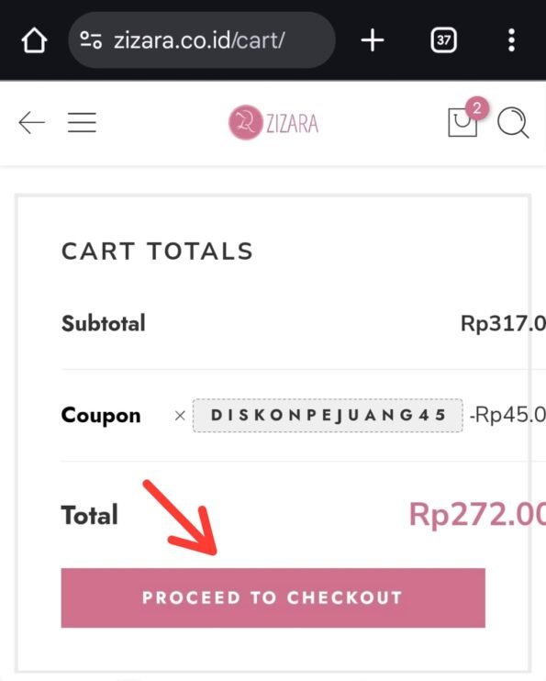Remove the DISKONPEJUANG45 coupon

(x=180, y=416)
